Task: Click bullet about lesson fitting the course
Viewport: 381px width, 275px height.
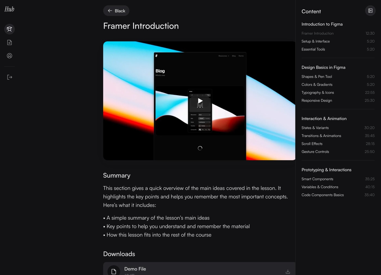Action: pyautogui.click(x=157, y=235)
